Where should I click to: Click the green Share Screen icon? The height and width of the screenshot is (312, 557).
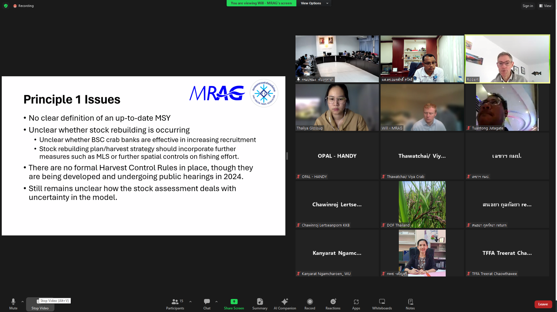234,302
